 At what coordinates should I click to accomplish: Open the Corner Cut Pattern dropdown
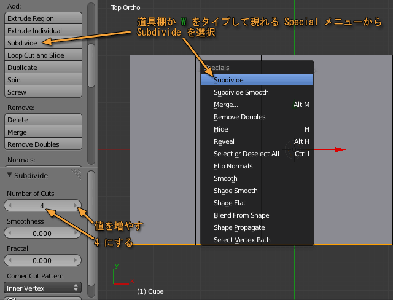pyautogui.click(x=42, y=288)
